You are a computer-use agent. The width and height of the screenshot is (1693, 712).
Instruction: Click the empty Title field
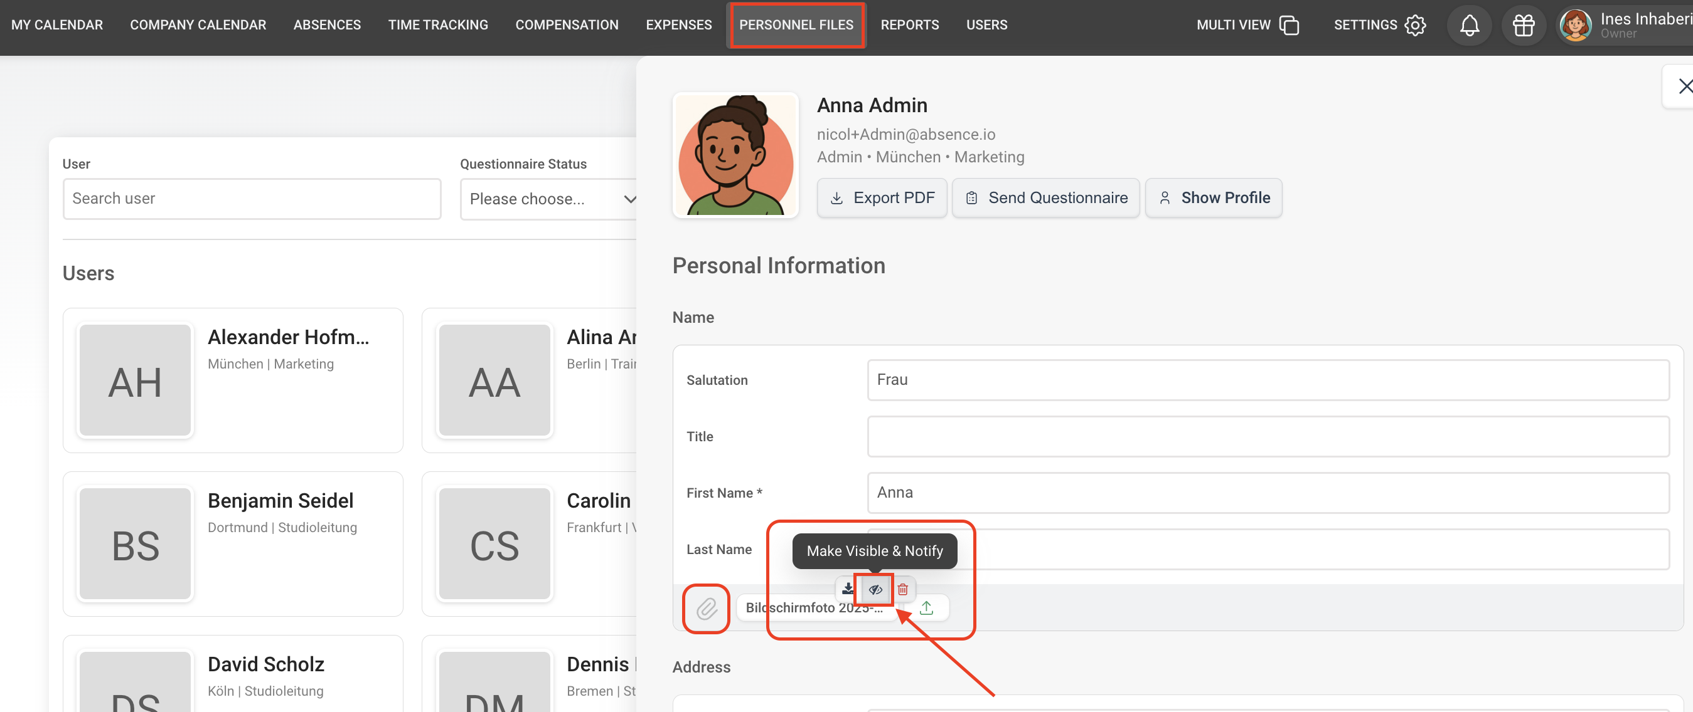(1268, 436)
